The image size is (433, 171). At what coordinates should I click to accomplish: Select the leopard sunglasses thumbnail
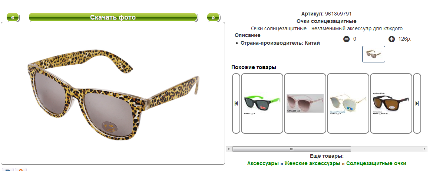[373, 54]
